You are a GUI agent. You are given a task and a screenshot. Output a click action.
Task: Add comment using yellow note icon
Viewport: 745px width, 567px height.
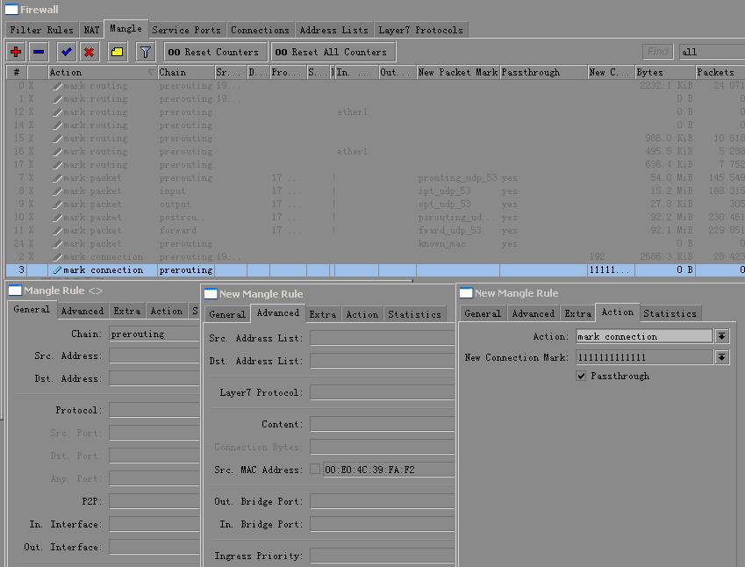click(x=117, y=52)
